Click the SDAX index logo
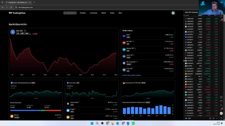The height and width of the screenshot is (126, 225). [124, 36]
